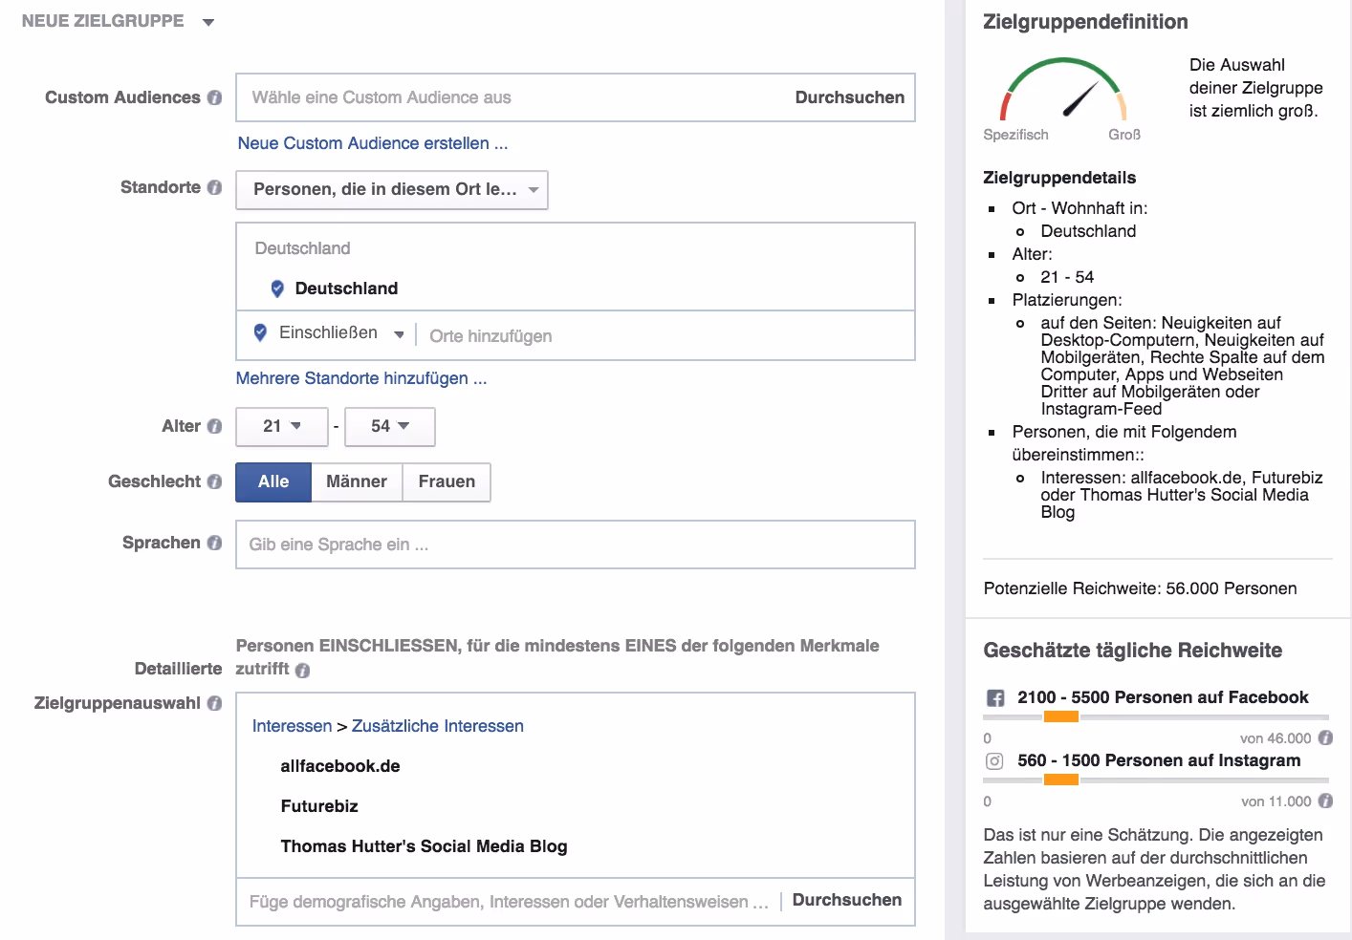Select Alle gender option
The width and height of the screenshot is (1352, 940).
click(x=273, y=482)
